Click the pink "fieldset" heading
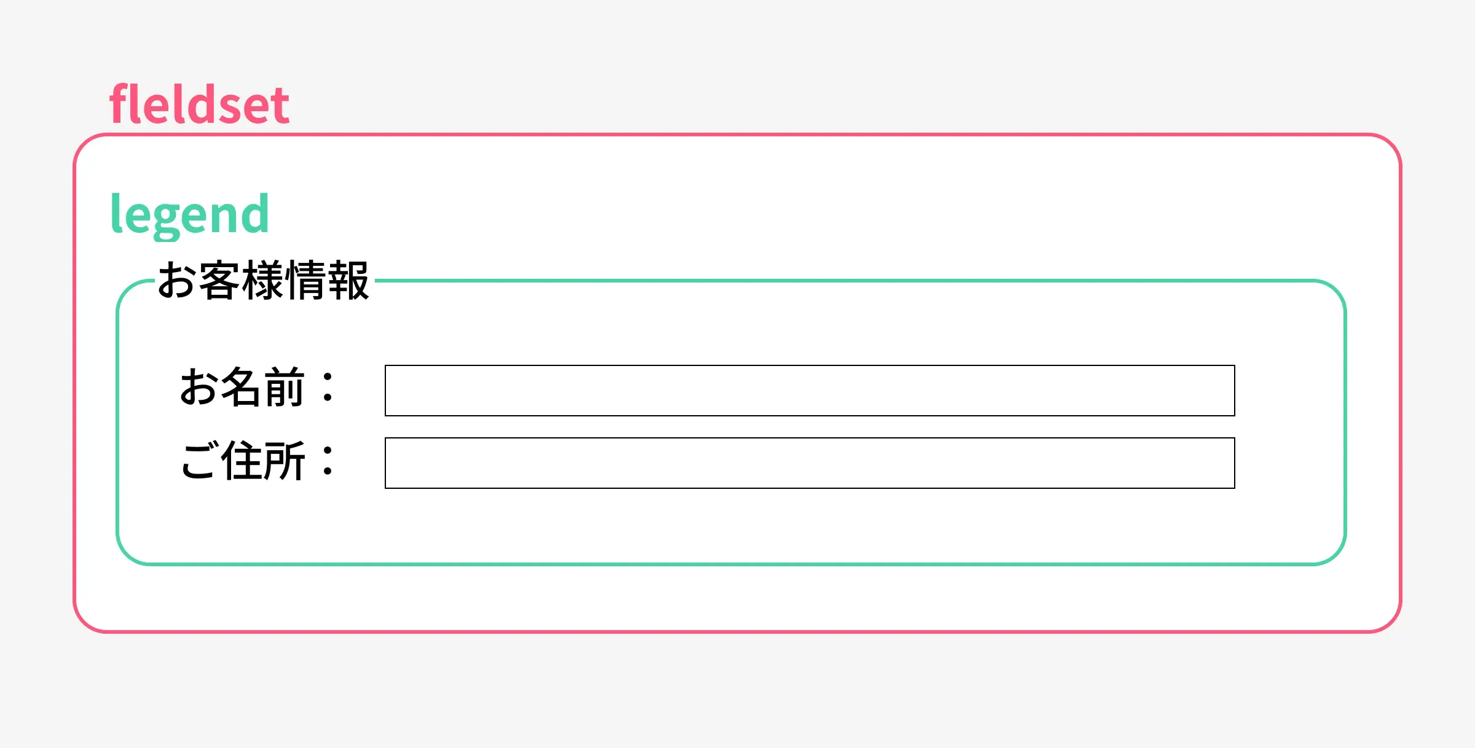Screen dimensions: 1475x748 [x=199, y=104]
